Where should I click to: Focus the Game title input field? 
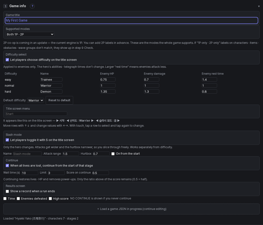(x=131, y=20)
